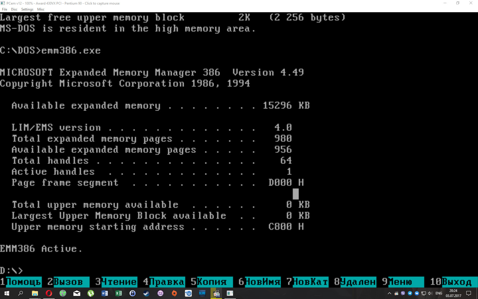Restore down the PCem window

(x=458, y=3)
